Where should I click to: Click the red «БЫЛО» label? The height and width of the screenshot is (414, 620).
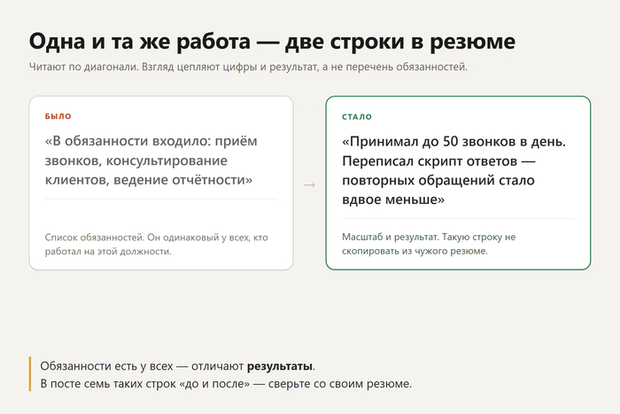click(x=58, y=116)
